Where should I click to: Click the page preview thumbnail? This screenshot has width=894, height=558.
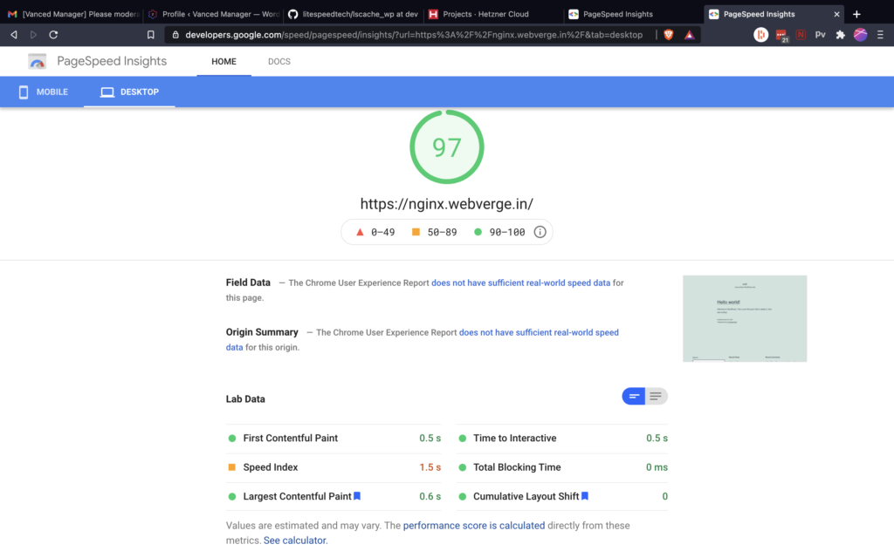(745, 317)
